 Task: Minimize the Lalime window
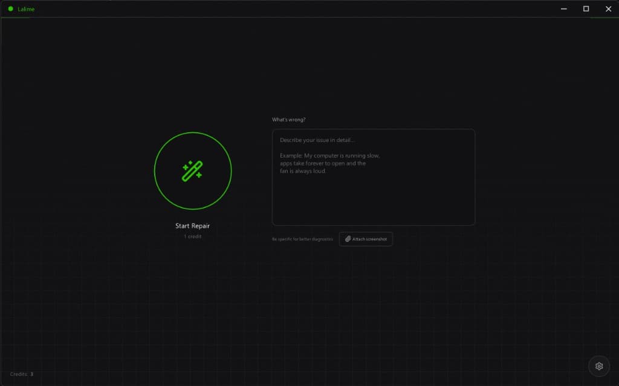point(564,8)
